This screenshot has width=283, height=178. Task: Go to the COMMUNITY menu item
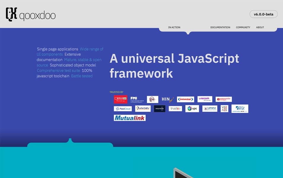point(243,27)
